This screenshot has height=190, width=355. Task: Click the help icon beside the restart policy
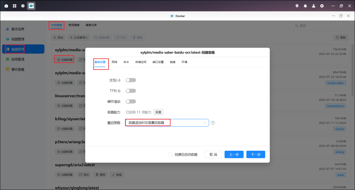point(213,123)
